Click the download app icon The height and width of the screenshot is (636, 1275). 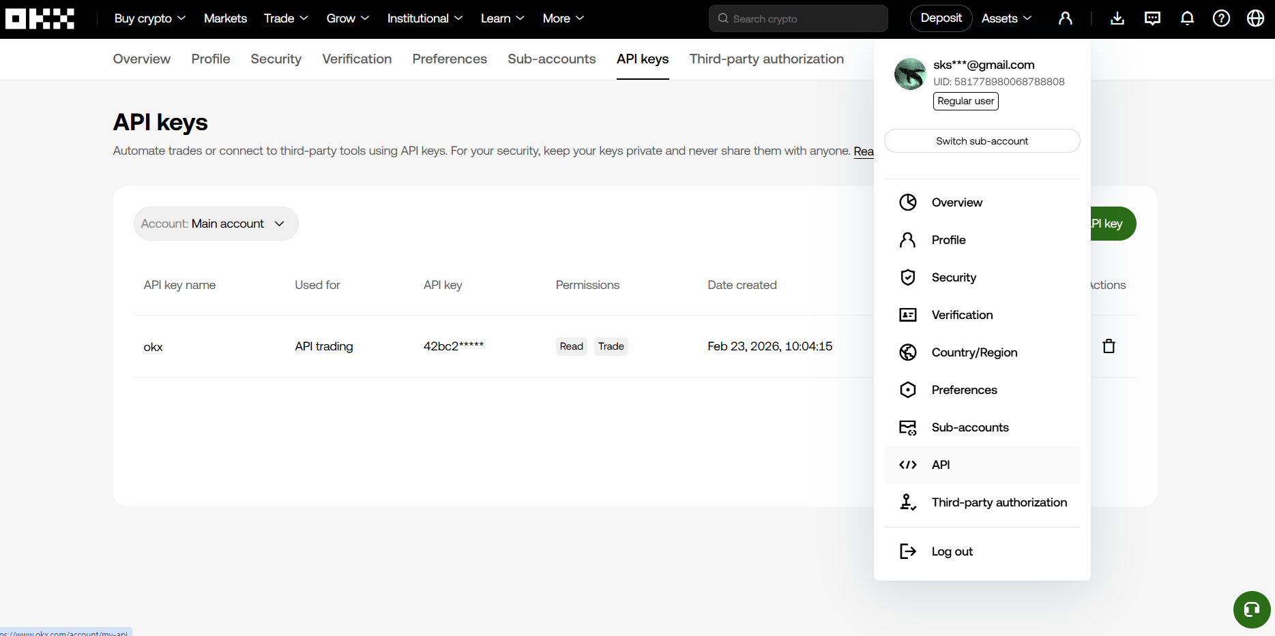(x=1117, y=18)
